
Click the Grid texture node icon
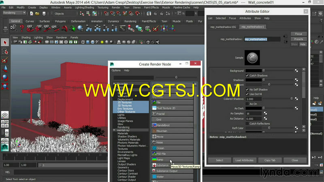click(x=154, y=119)
